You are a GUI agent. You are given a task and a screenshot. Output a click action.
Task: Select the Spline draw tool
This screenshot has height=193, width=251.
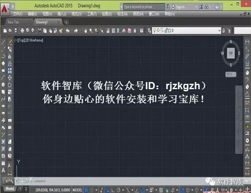click(3, 99)
